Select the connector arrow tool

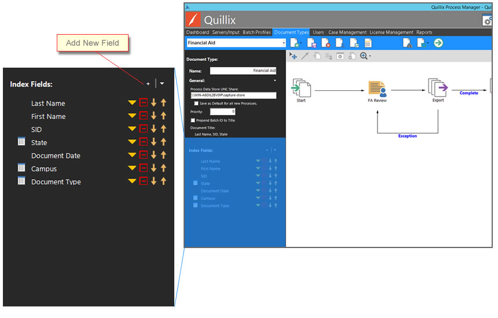click(x=305, y=56)
